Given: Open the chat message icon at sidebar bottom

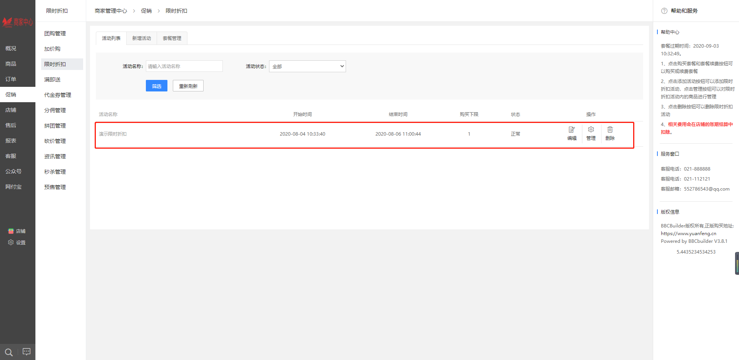Looking at the screenshot, I should (x=27, y=352).
